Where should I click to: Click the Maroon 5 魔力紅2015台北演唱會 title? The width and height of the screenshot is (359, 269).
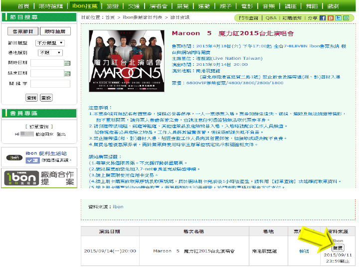pos(233,33)
